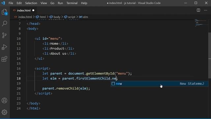This screenshot has width=211, height=119.
Task: Open the Go menu
Action: [x=52, y=3]
